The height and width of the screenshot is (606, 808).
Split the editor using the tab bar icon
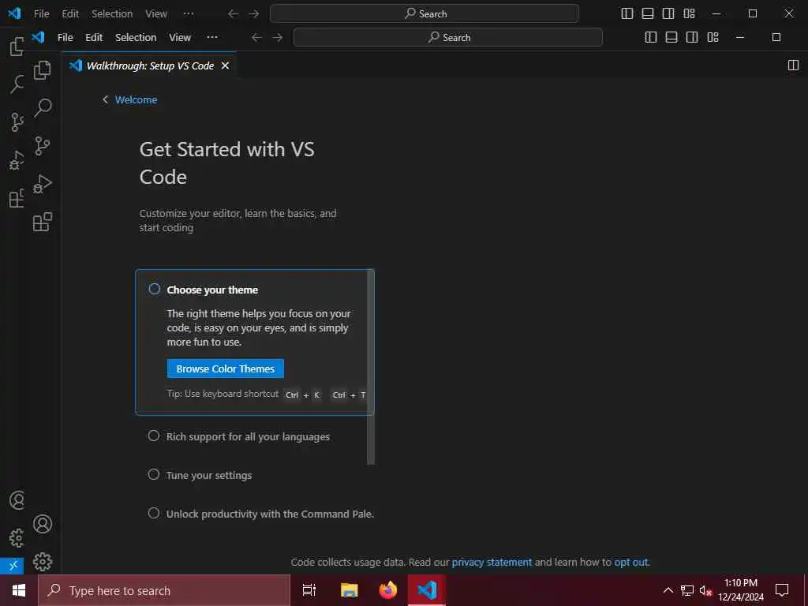click(793, 65)
